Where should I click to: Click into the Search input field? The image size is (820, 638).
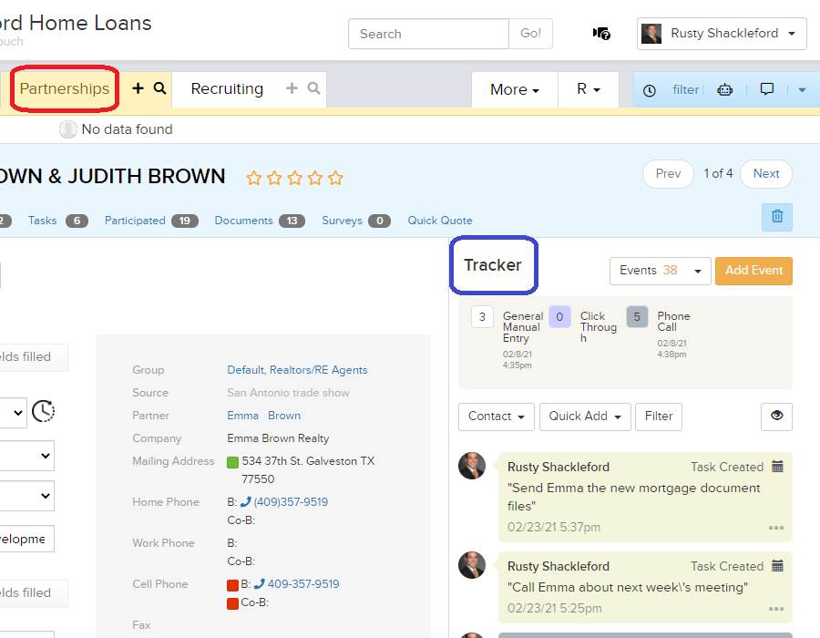point(428,34)
